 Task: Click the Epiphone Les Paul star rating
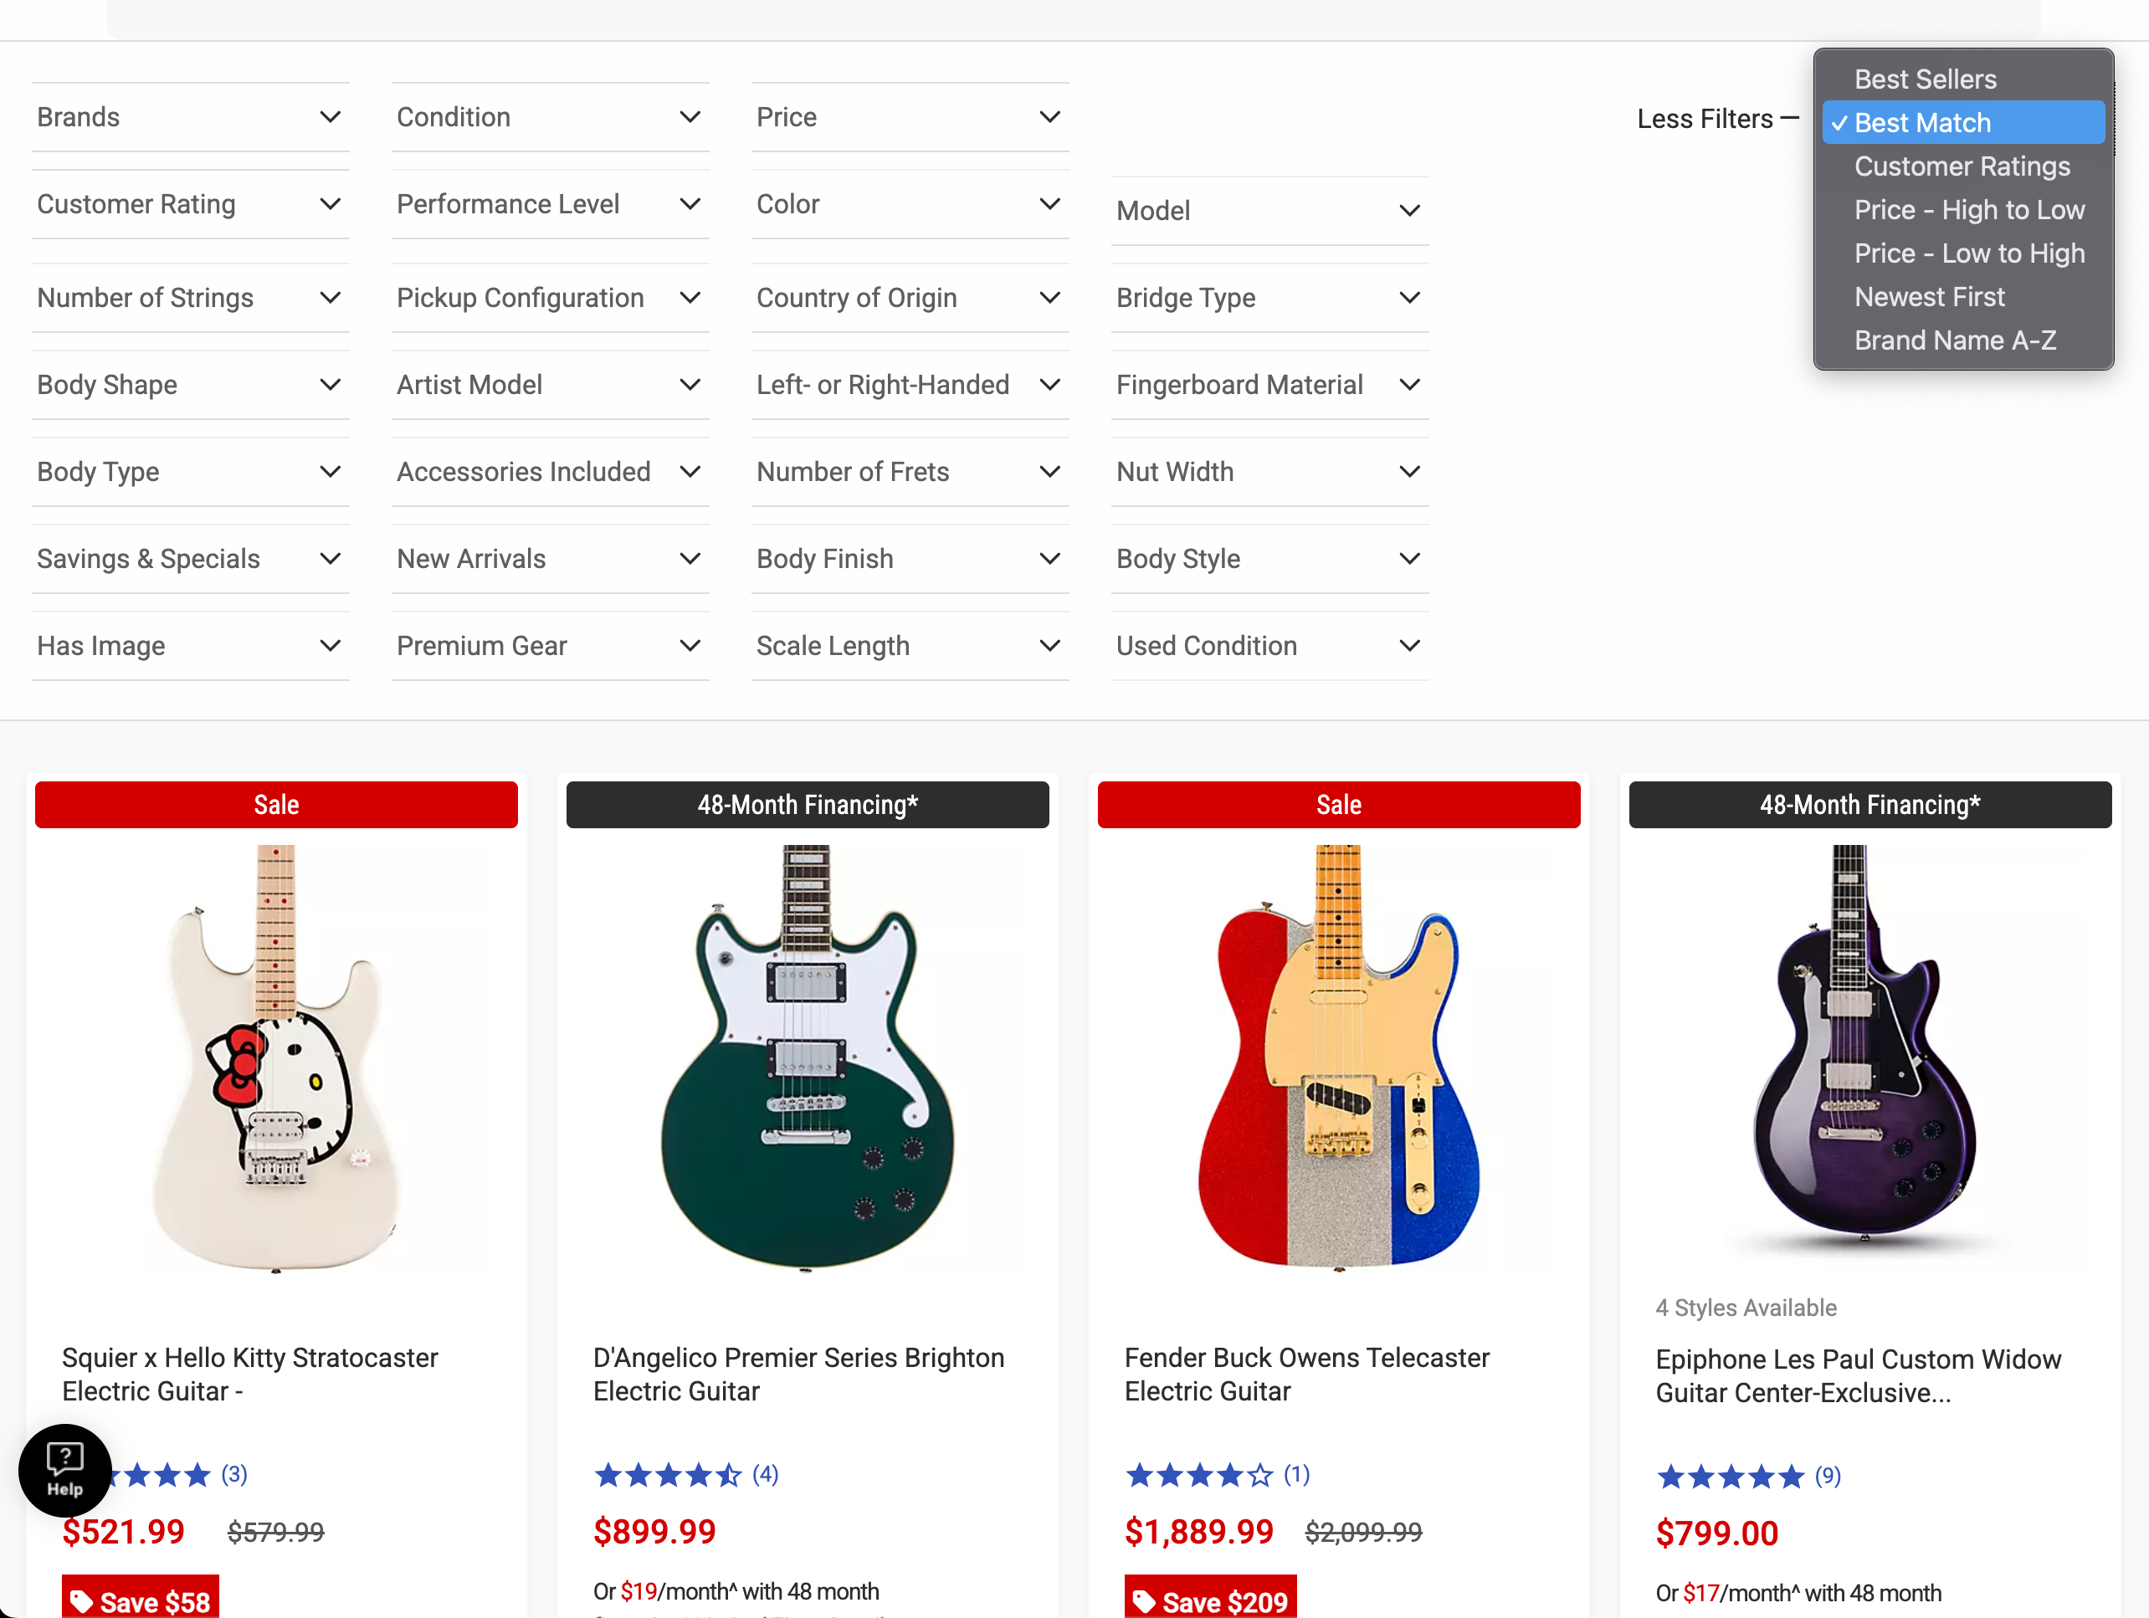1731,1477
